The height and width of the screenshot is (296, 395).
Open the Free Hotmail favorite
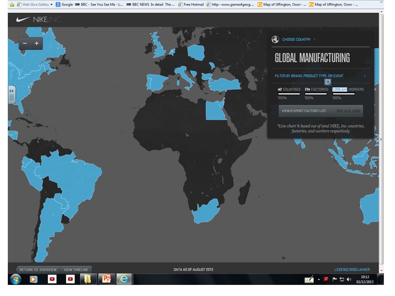[191, 5]
